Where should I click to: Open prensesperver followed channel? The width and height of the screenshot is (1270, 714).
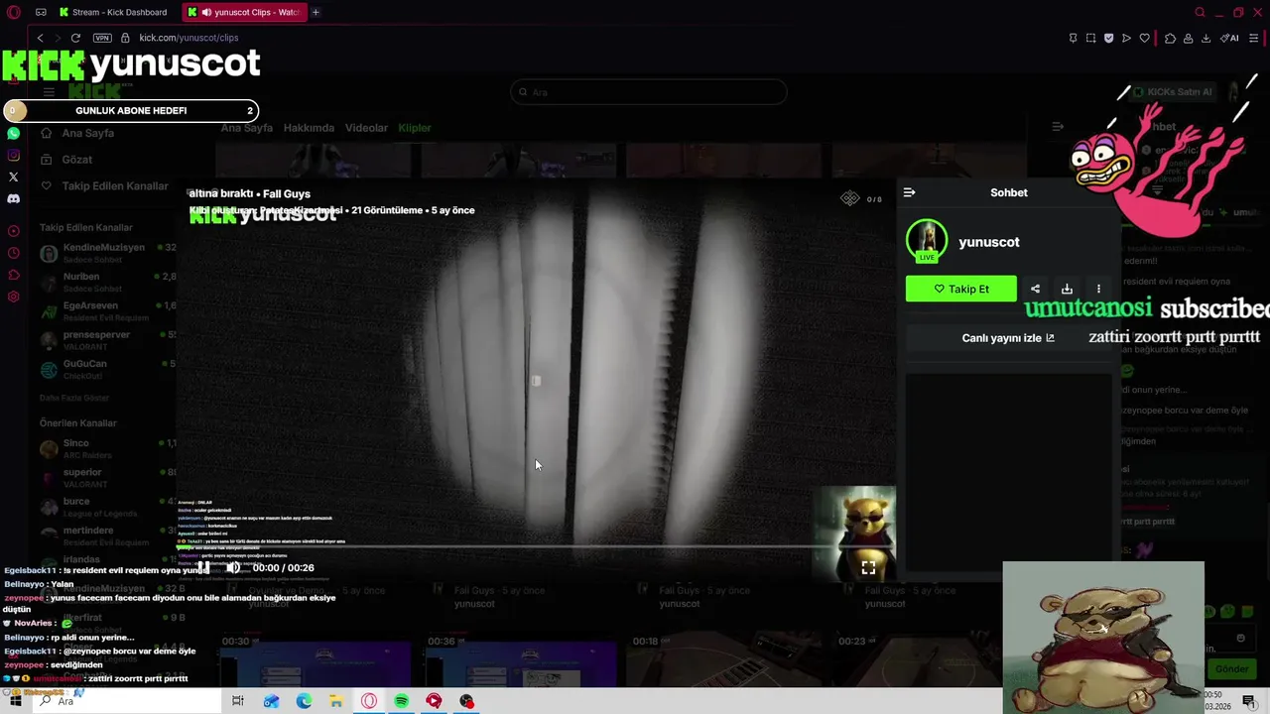[106, 340]
